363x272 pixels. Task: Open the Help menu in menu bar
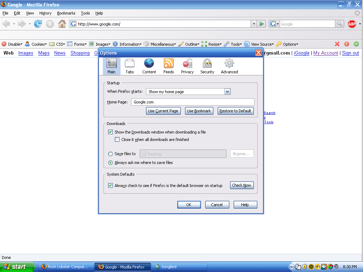(99, 13)
